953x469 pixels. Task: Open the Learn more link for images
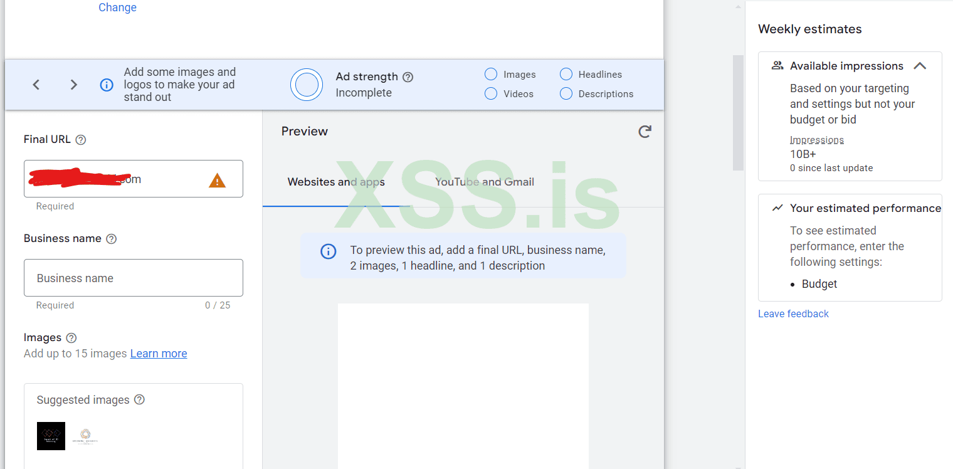tap(159, 354)
